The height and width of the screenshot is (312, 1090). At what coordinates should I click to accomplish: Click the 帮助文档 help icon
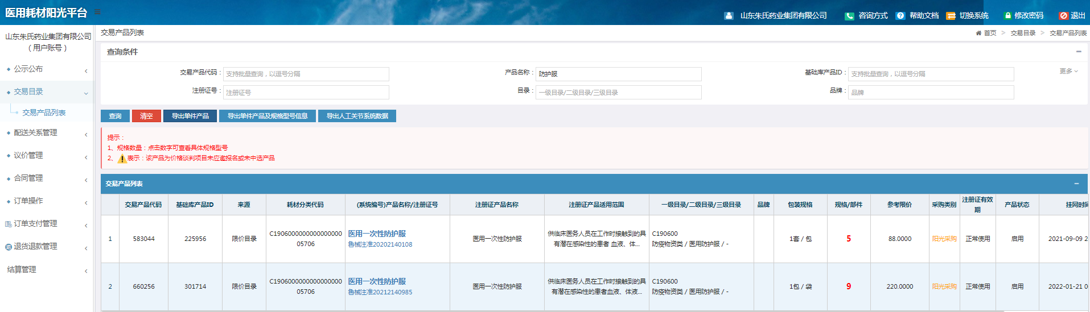(900, 16)
